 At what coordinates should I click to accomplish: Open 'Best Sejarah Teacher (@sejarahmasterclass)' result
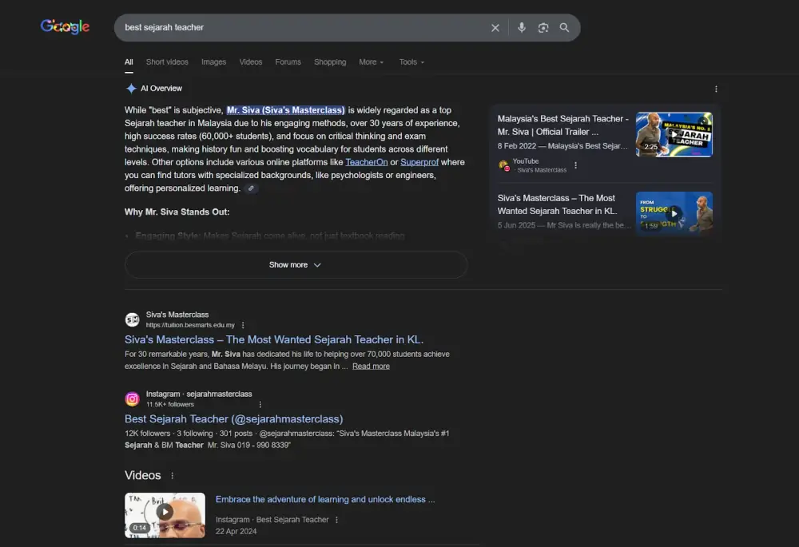pos(234,419)
